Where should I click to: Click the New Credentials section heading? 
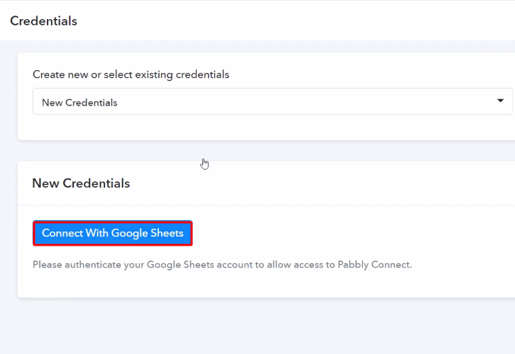[81, 183]
